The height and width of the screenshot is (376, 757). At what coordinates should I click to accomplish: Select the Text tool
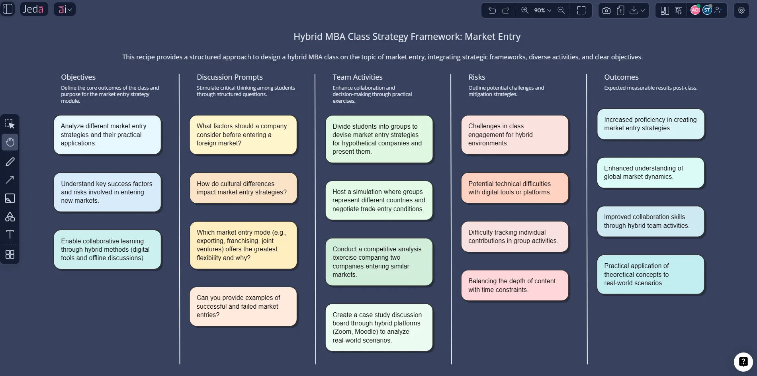[10, 234]
